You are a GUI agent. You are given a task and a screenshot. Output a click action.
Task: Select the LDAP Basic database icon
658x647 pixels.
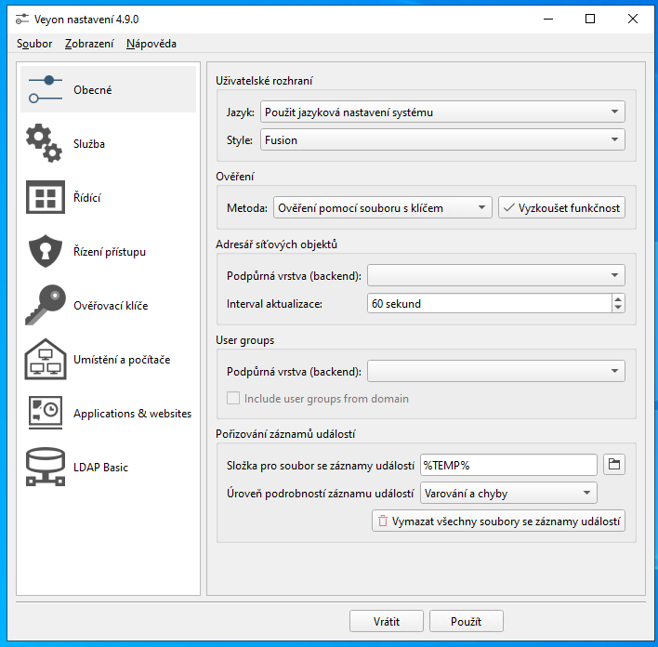pos(46,468)
